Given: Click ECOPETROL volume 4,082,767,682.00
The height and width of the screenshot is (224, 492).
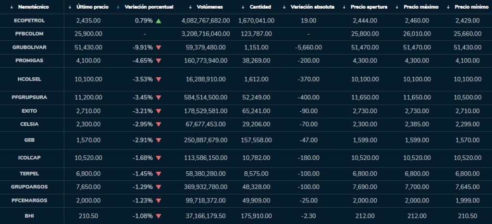Looking at the screenshot, I should point(206,21).
